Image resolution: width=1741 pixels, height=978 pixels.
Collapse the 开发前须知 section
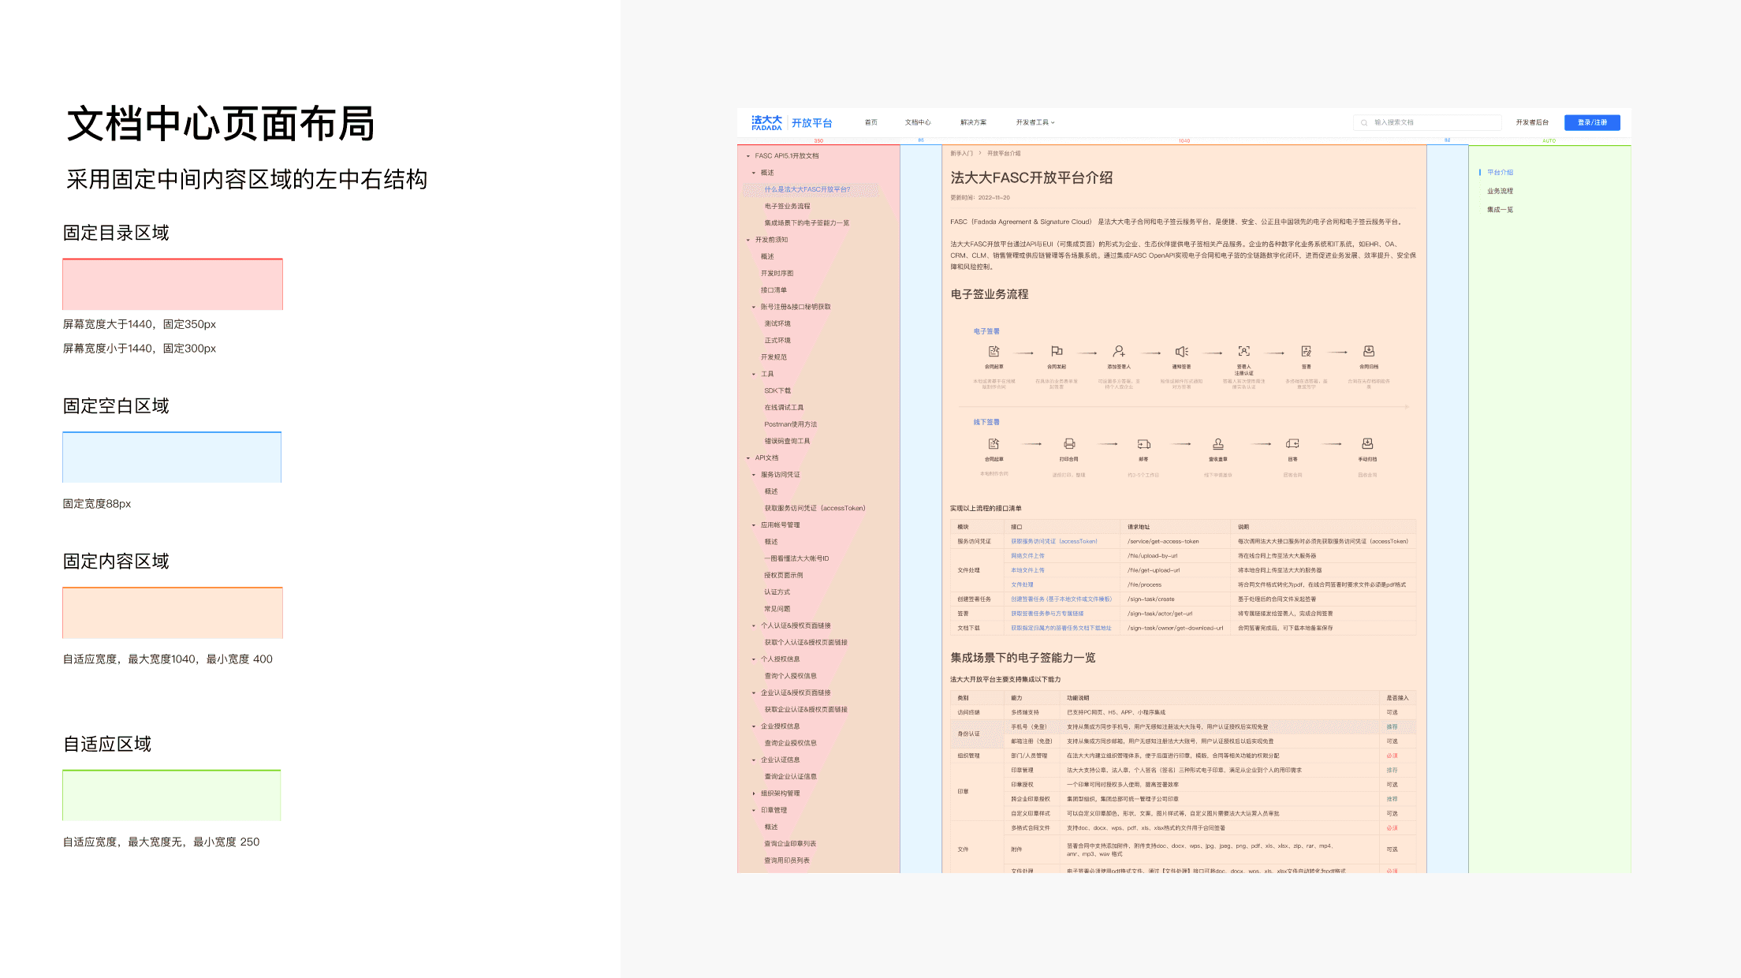pyautogui.click(x=748, y=240)
